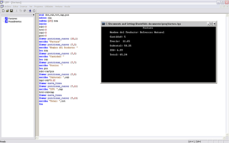Open the Ayuda menu
229x143 pixels.
click(67, 6)
